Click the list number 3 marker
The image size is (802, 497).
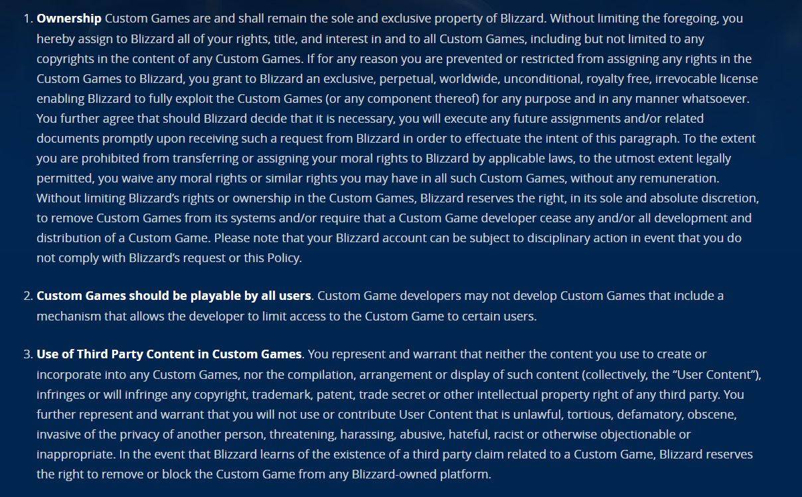pos(27,354)
